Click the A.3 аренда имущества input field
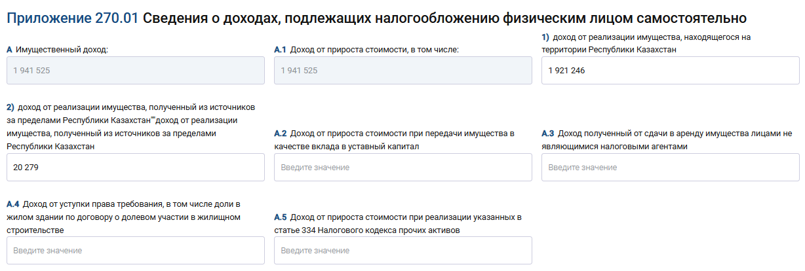The height and width of the screenshot is (271, 805). (x=669, y=168)
